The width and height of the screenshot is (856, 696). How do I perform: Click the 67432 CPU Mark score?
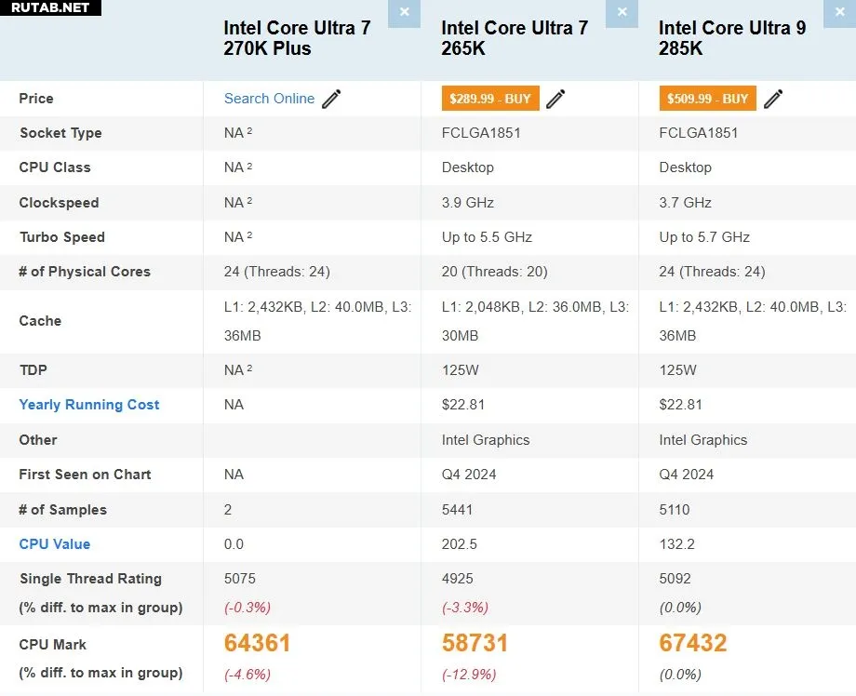[692, 643]
